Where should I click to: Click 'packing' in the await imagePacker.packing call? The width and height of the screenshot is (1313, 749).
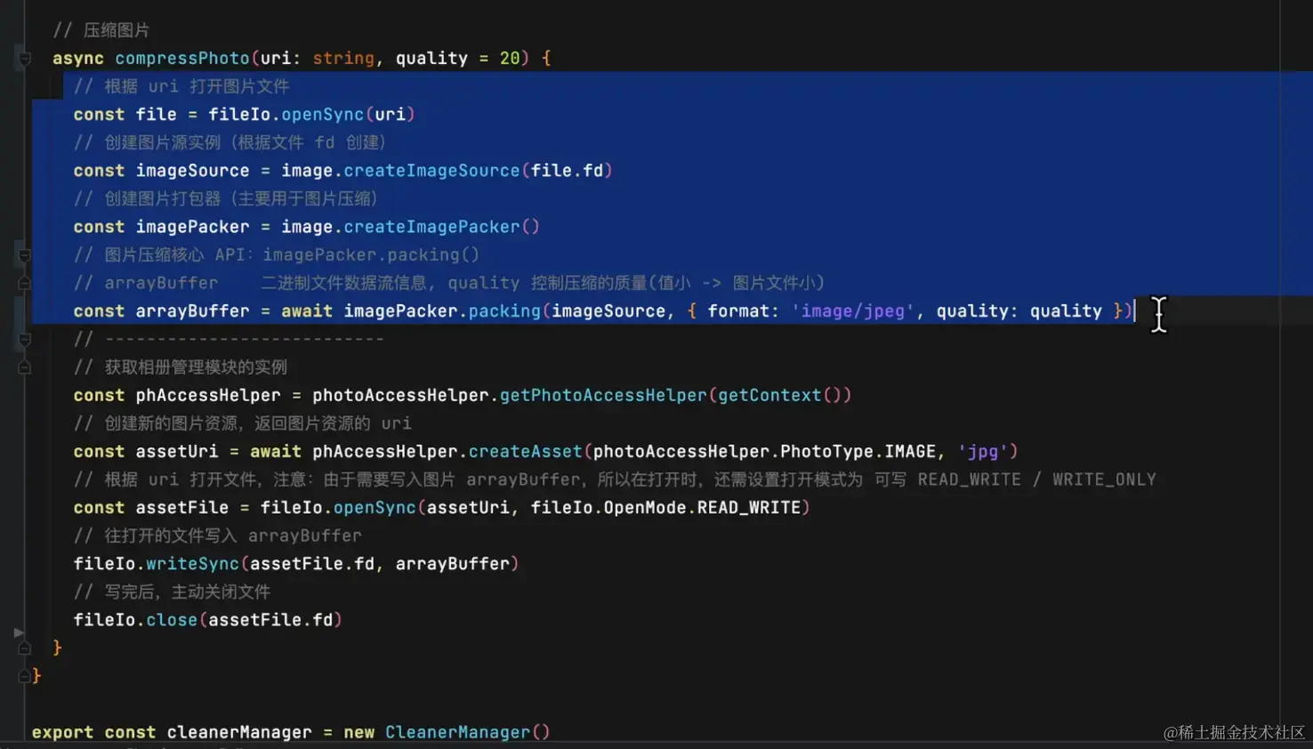tap(504, 311)
